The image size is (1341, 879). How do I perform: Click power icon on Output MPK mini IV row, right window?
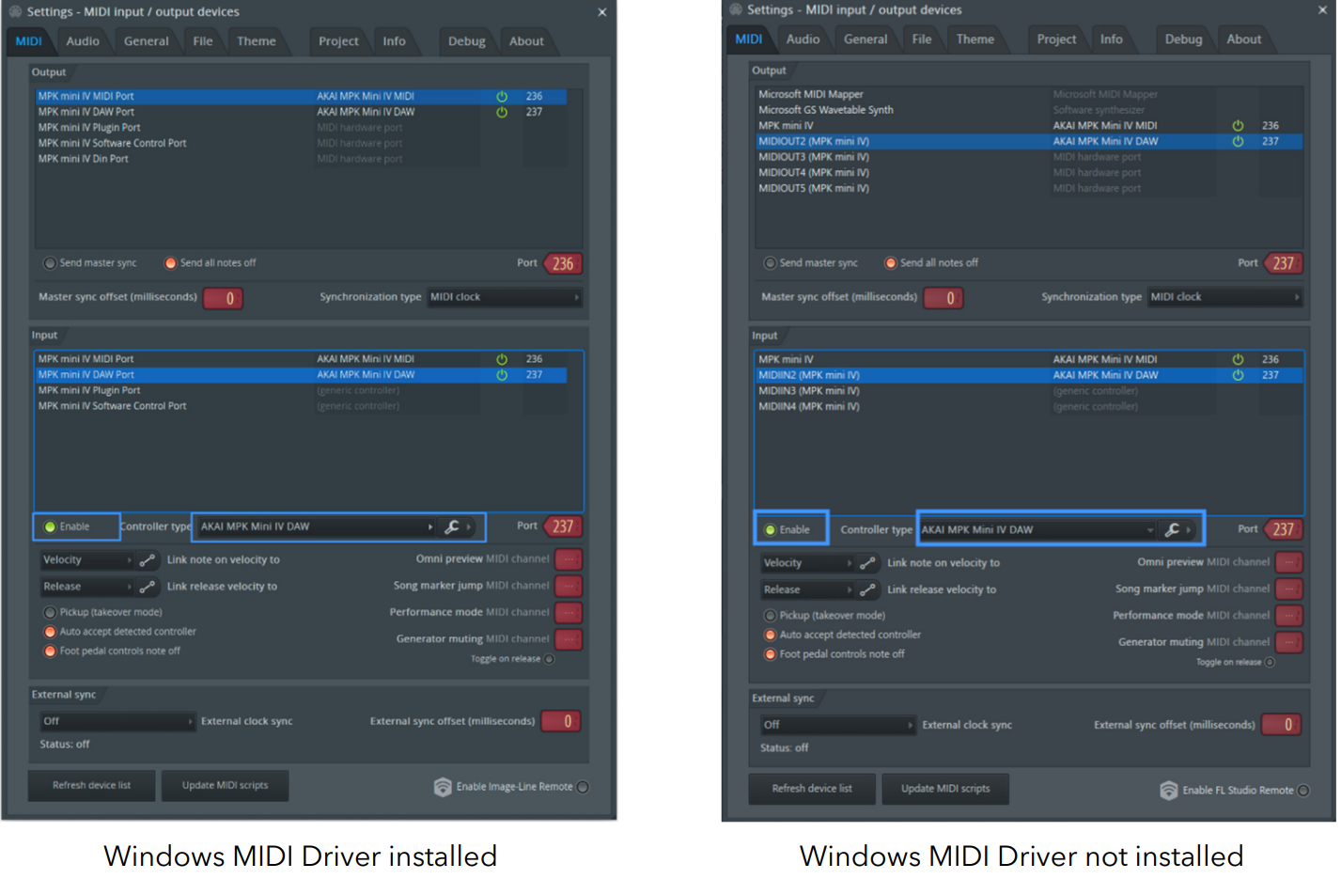pyautogui.click(x=1238, y=126)
